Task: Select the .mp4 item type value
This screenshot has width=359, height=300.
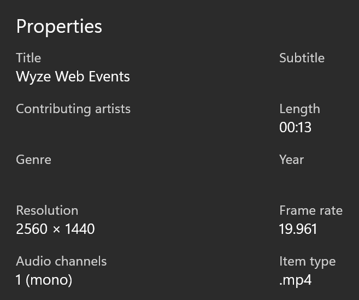Action: [x=295, y=280]
